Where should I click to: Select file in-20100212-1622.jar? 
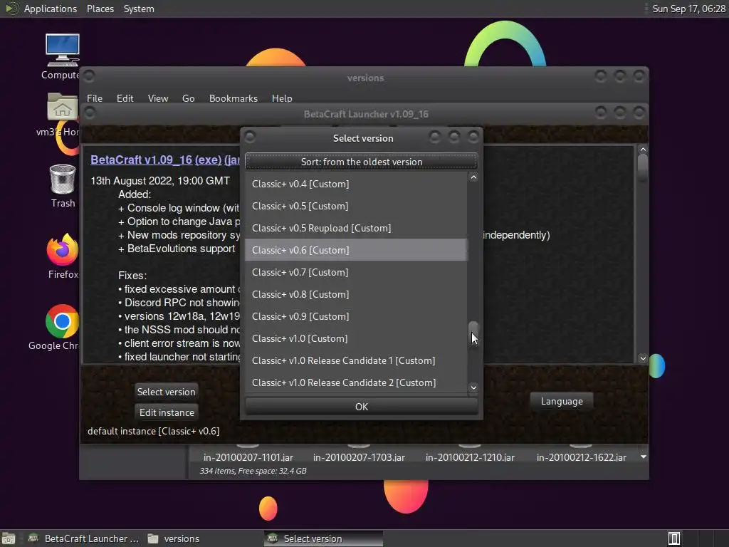[581, 457]
